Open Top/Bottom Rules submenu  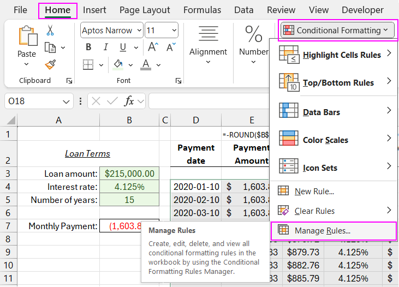[334, 82]
